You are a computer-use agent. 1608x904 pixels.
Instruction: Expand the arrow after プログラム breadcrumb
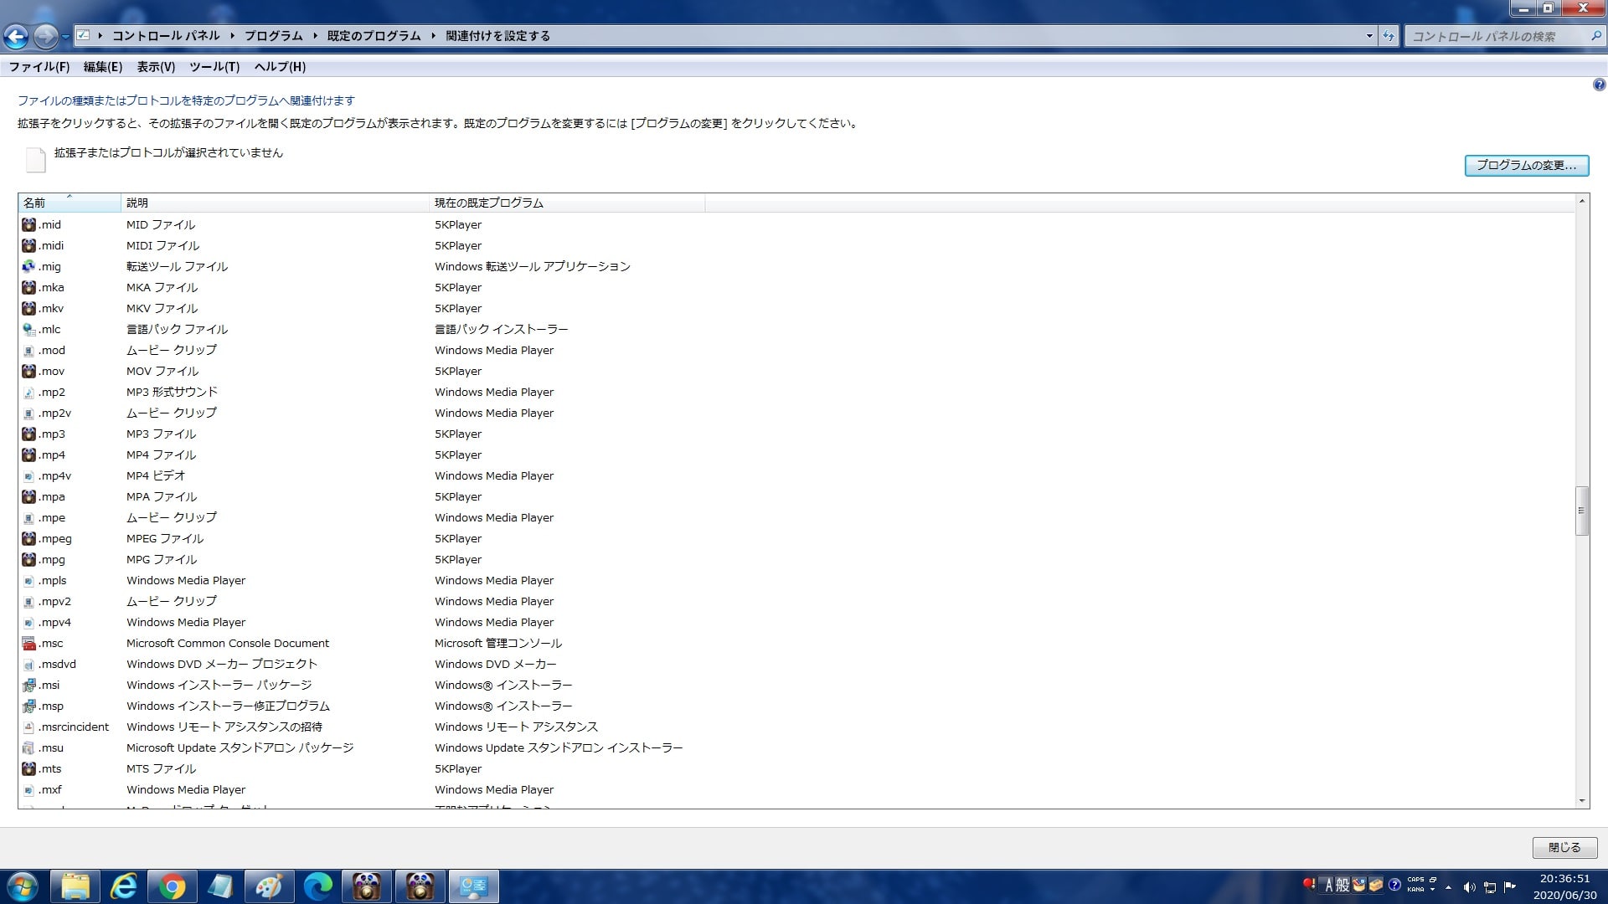pos(316,36)
